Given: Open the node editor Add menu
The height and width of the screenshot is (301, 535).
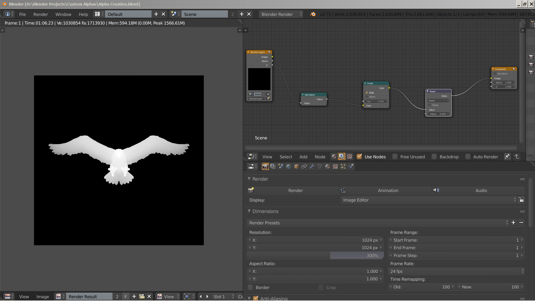Looking at the screenshot, I should click(x=303, y=157).
